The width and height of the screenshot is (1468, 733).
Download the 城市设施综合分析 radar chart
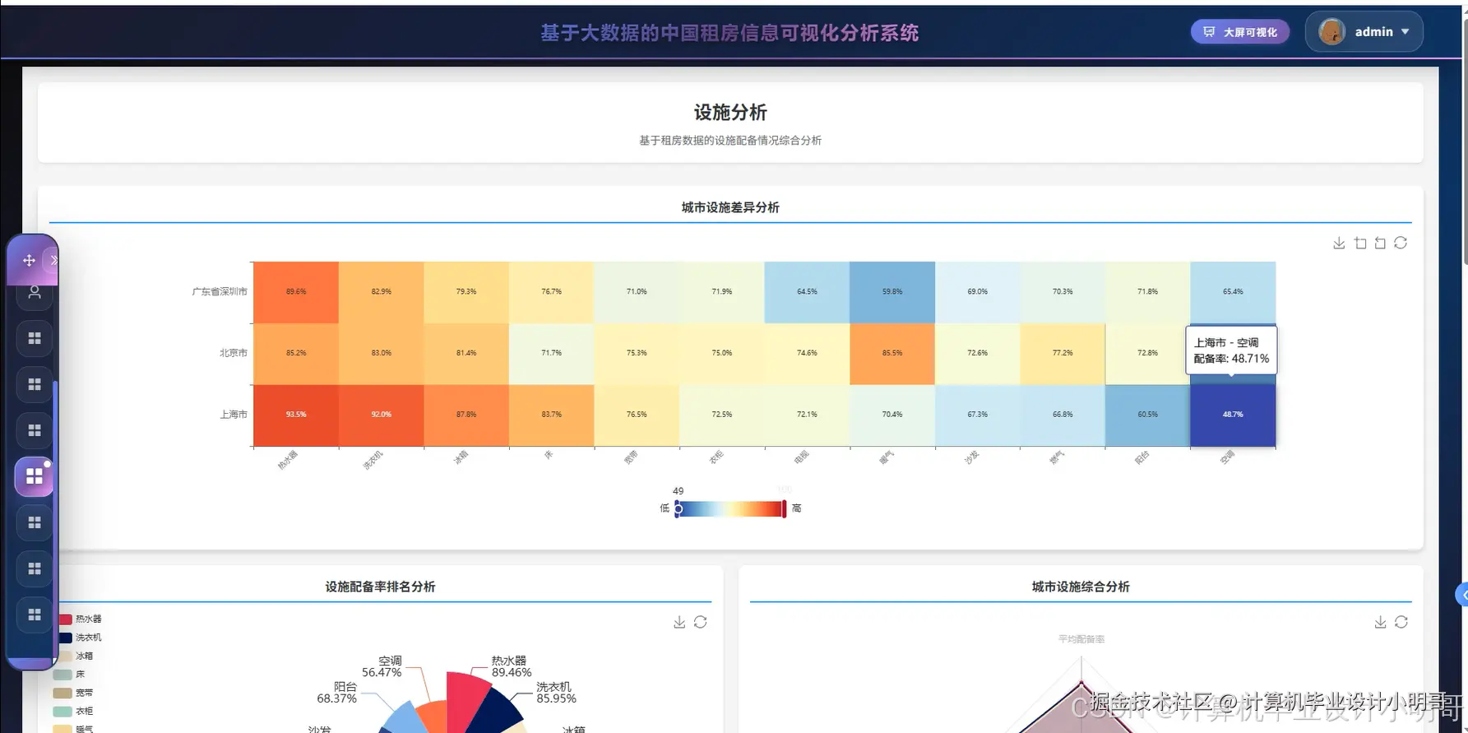[x=1380, y=622]
